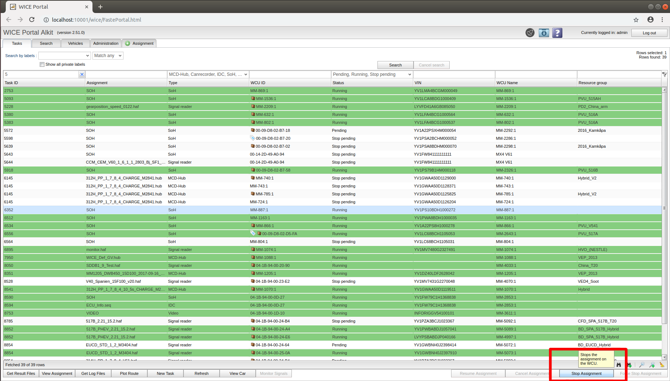Click the magnifier with green plus icon
670x381 pixels.
[652, 365]
